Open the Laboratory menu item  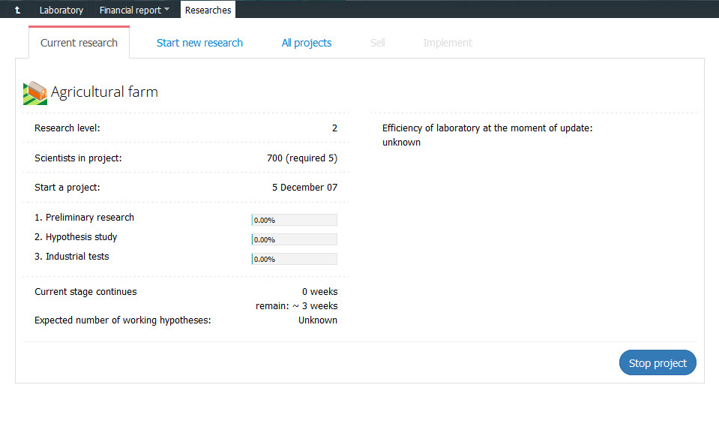pos(61,11)
